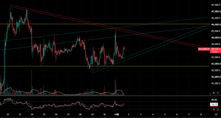This screenshot has height=118, width=221.
Task: Open chart settings gear icon
Action: 216,114
